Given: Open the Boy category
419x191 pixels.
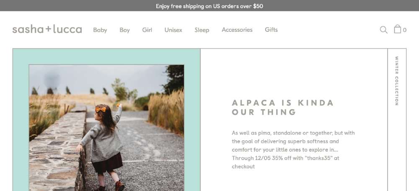Looking at the screenshot, I should (124, 30).
